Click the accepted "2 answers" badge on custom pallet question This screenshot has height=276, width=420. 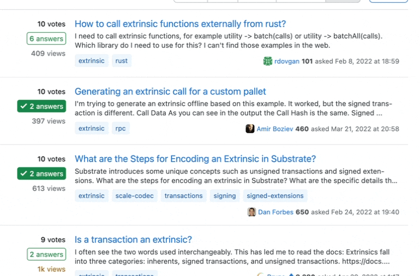click(41, 106)
